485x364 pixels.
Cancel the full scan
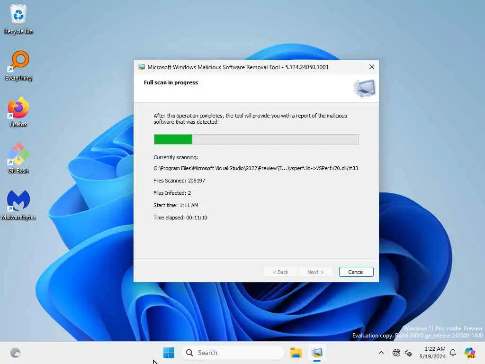tap(356, 272)
